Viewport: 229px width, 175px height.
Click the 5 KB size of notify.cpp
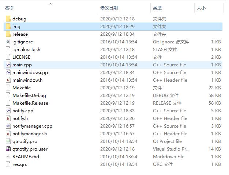[216, 111]
